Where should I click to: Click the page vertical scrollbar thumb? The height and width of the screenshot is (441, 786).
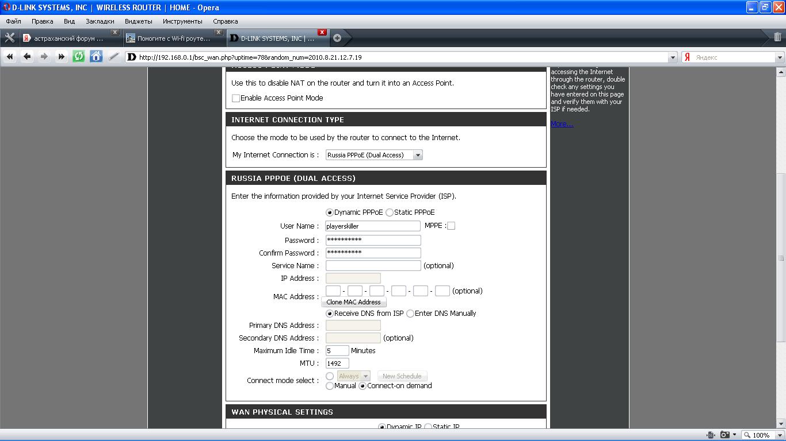coord(781,258)
